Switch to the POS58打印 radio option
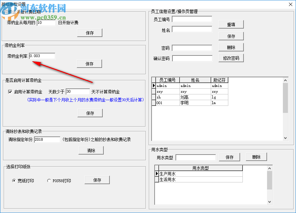This screenshot has height=213, width=296. click(49, 180)
